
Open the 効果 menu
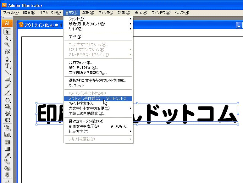point(124,13)
